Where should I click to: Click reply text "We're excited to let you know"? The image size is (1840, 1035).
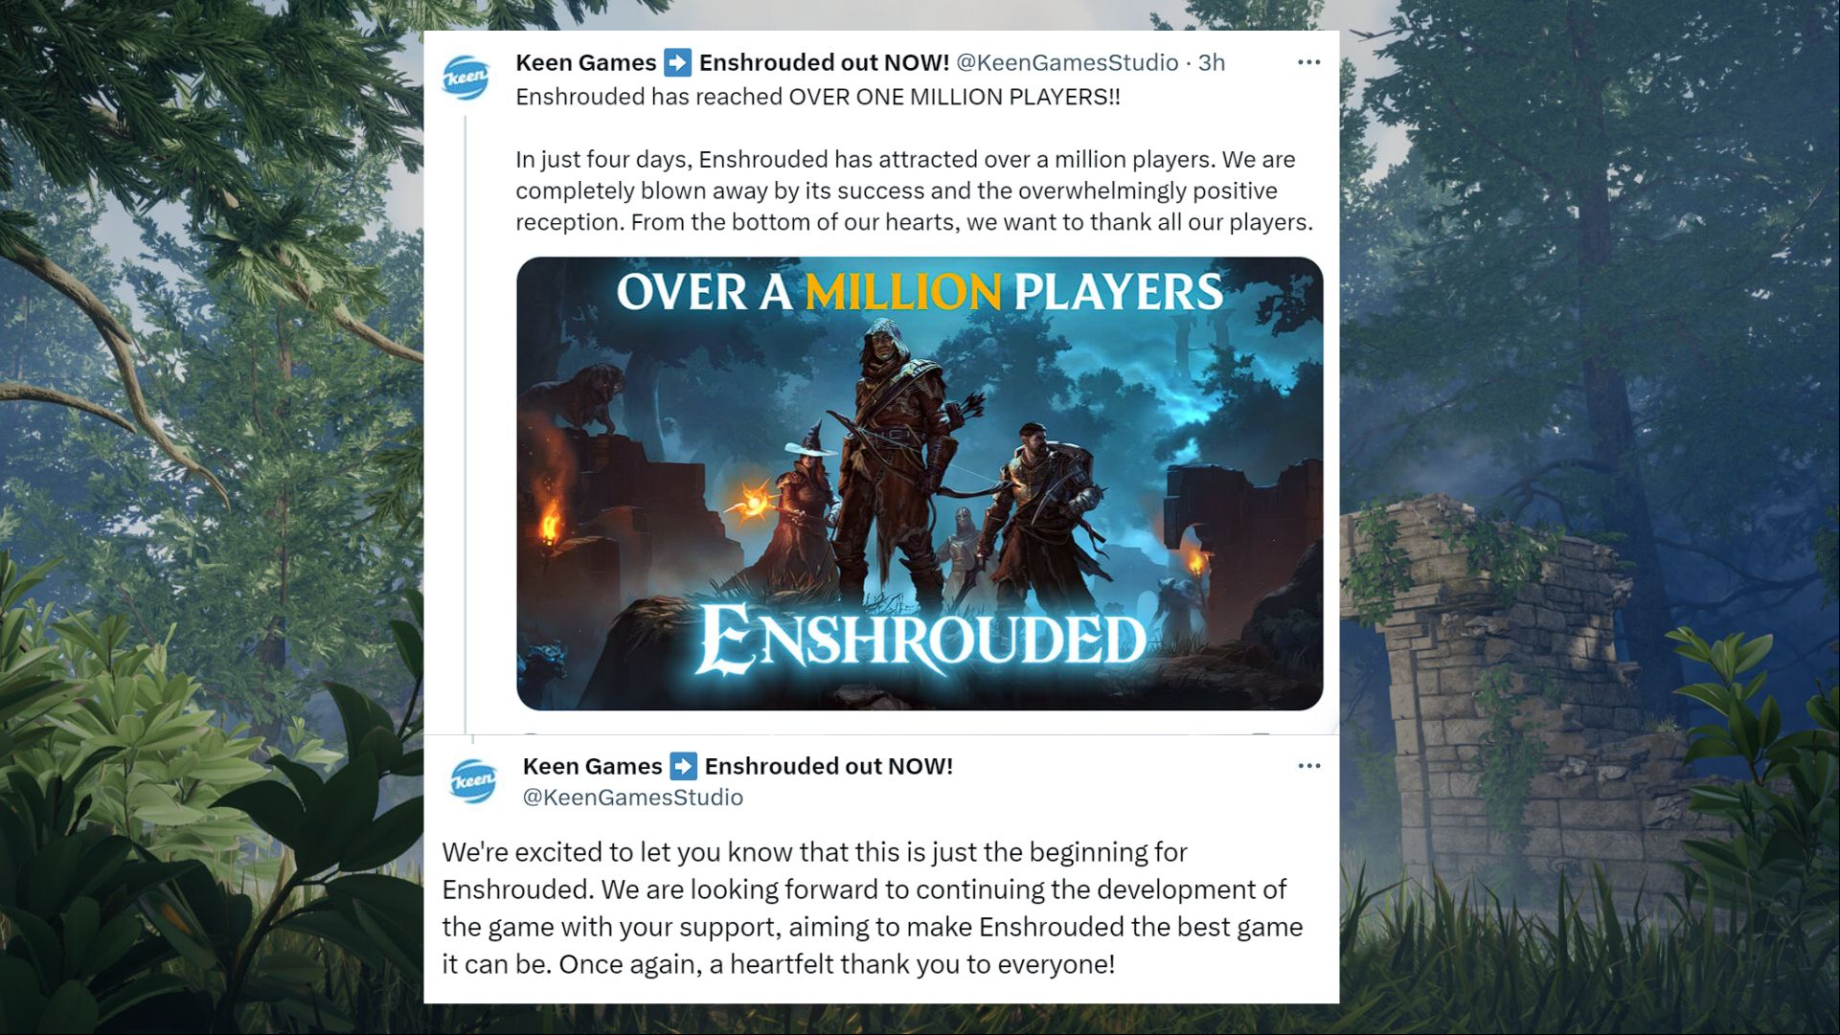[873, 908]
